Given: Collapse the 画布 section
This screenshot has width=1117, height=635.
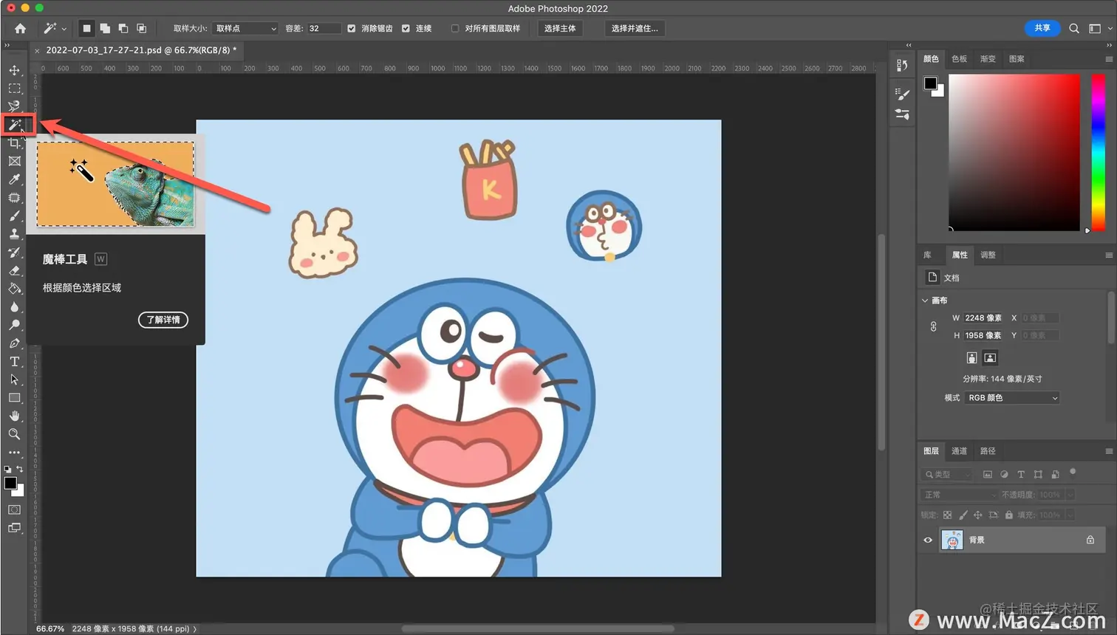Looking at the screenshot, I should tap(925, 301).
